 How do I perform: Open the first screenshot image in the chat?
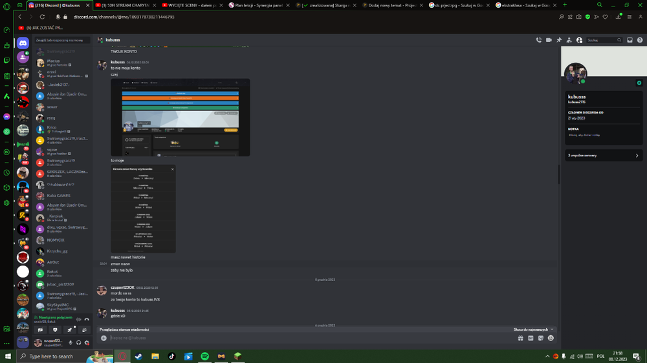[181, 118]
